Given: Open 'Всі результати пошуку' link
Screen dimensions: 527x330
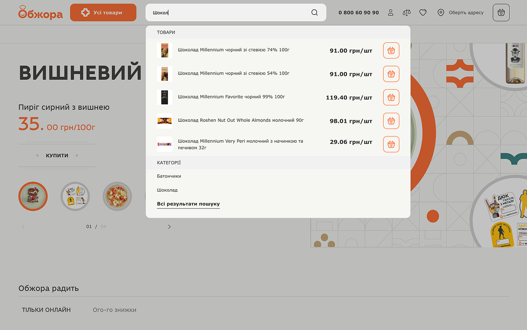Looking at the screenshot, I should click(188, 204).
